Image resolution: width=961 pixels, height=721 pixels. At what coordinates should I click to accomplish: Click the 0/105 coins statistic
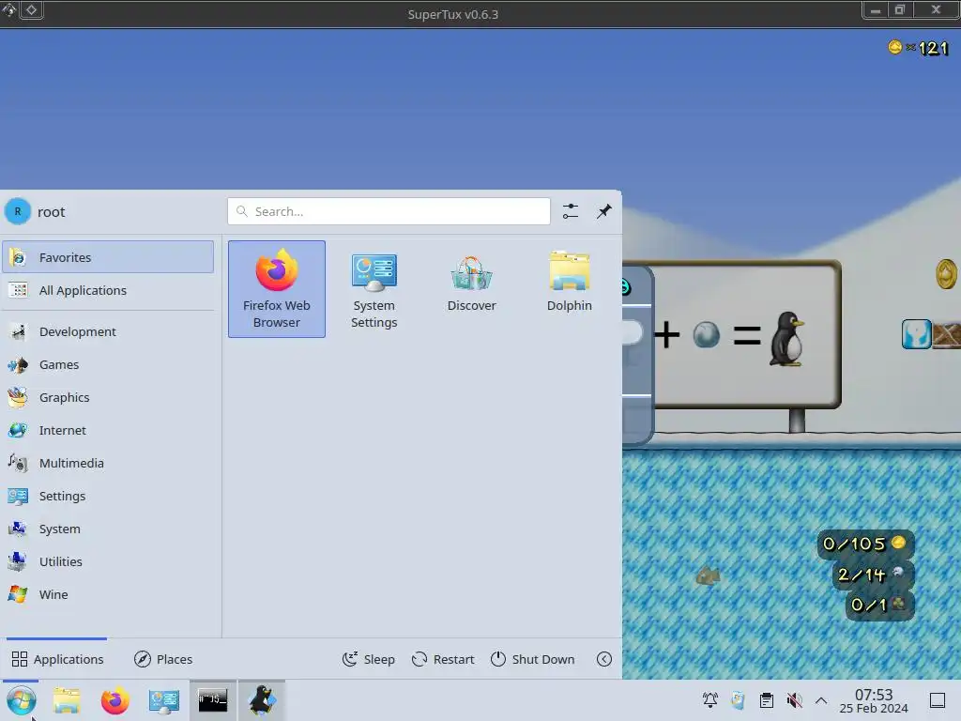tap(864, 544)
